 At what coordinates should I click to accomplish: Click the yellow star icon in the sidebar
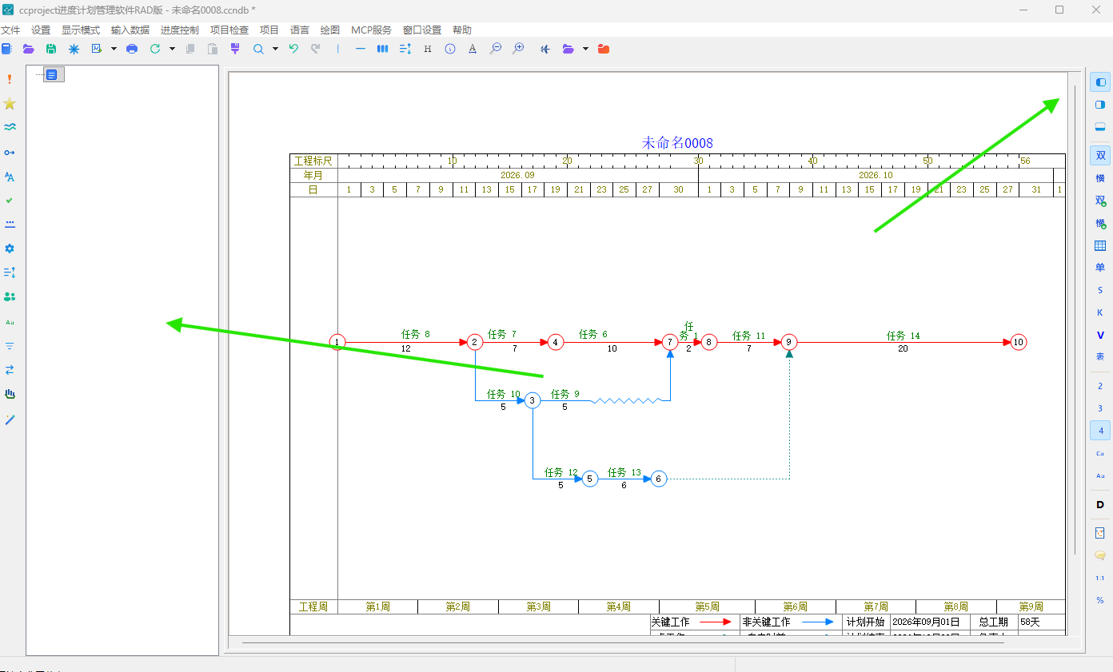[10, 104]
